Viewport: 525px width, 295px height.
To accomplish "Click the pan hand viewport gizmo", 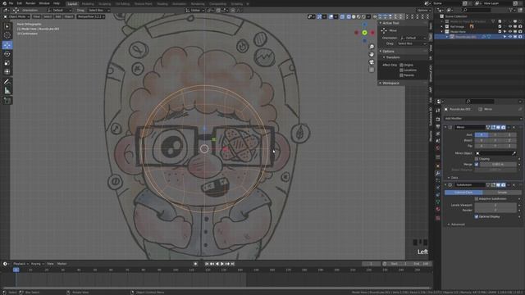I will pos(372,55).
